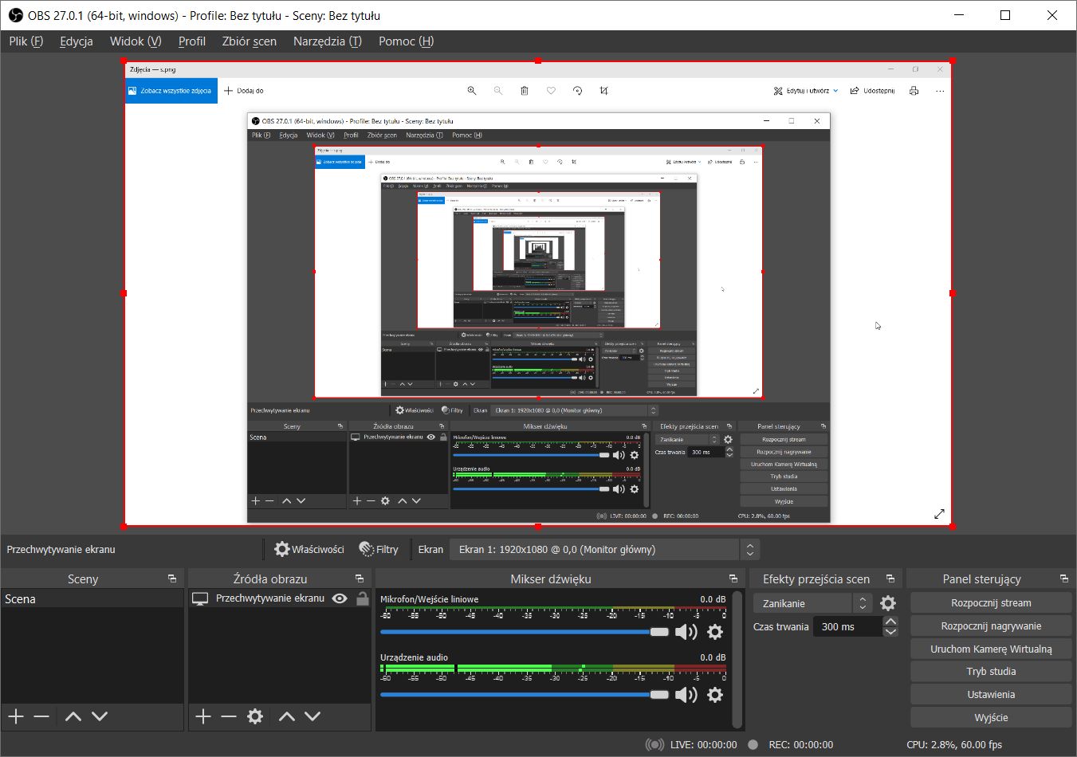Undock the Źródła obrazu panel
This screenshot has width=1077, height=757.
359,579
